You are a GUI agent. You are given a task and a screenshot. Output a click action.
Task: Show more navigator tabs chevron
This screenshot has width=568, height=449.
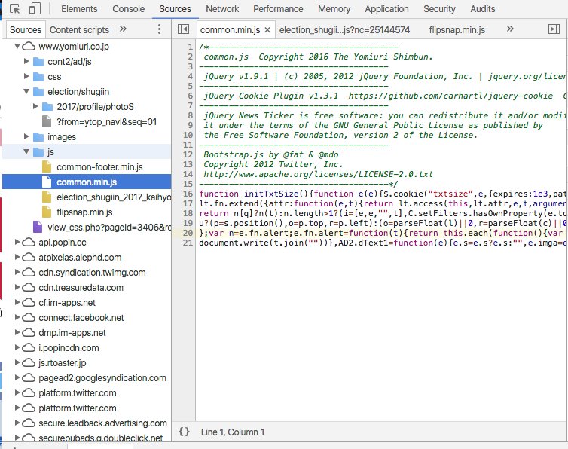coord(123,29)
